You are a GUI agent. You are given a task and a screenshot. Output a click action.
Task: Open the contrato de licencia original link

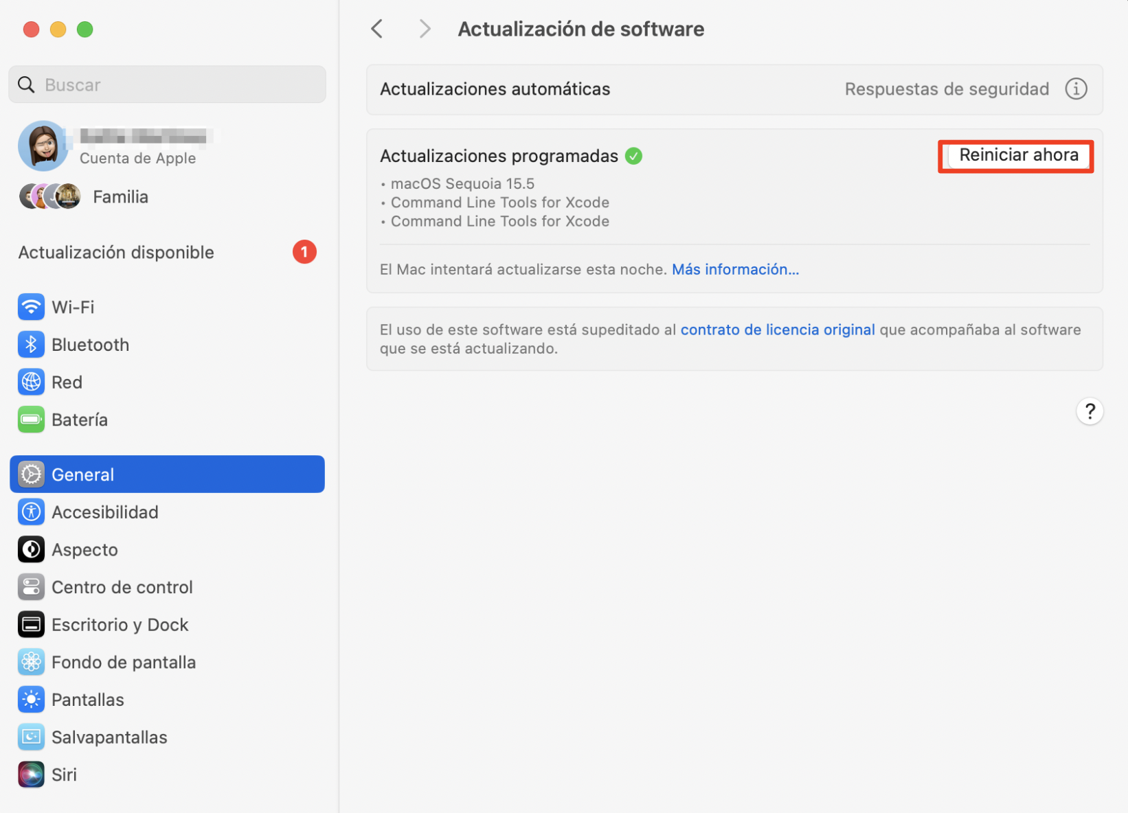(778, 329)
